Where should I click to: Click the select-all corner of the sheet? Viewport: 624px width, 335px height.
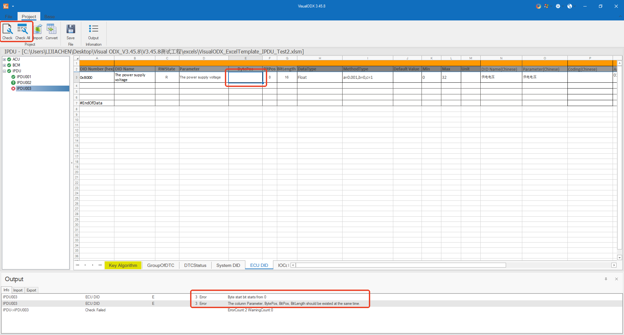[x=77, y=58]
